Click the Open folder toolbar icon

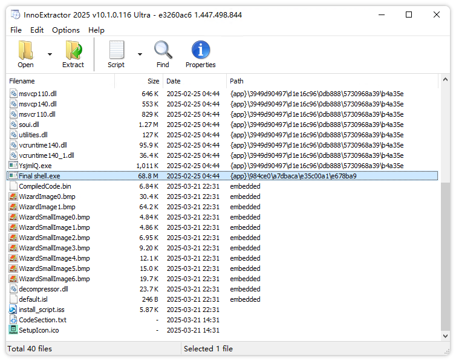[x=25, y=50]
